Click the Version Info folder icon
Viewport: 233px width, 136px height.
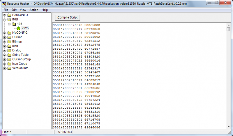coord(9,68)
